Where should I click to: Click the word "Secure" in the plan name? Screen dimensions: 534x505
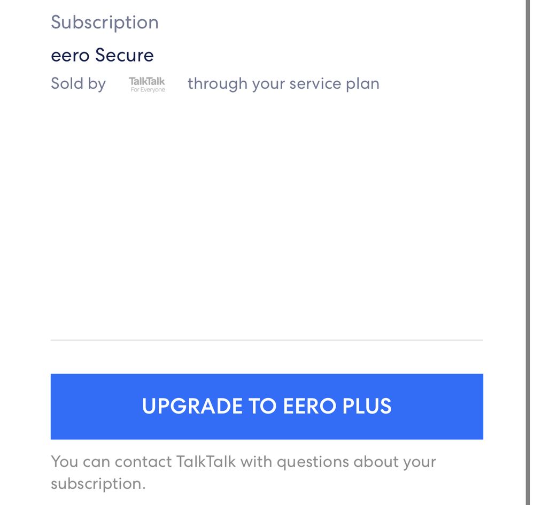tap(125, 55)
